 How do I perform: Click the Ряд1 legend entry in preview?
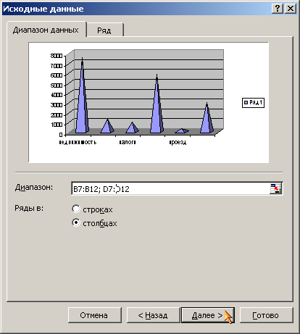coord(253,103)
